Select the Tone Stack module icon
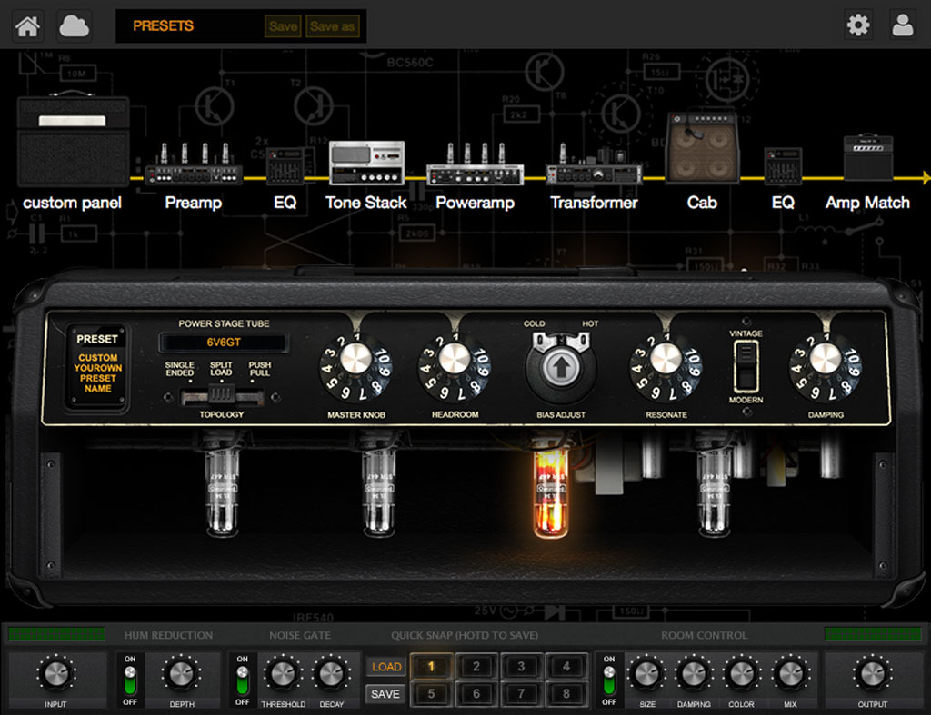This screenshot has height=715, width=931. (x=367, y=163)
